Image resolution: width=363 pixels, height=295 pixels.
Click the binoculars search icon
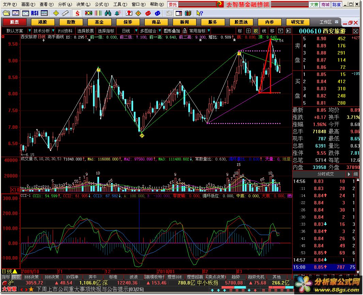(108, 13)
